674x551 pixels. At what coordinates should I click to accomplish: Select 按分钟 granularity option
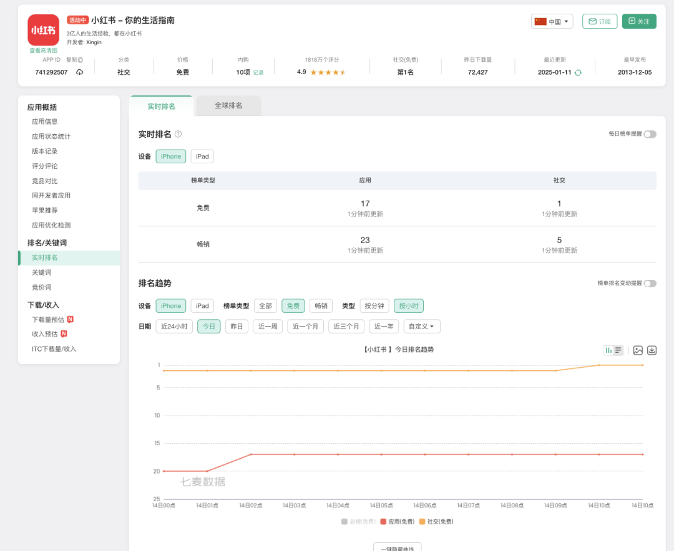(x=374, y=306)
